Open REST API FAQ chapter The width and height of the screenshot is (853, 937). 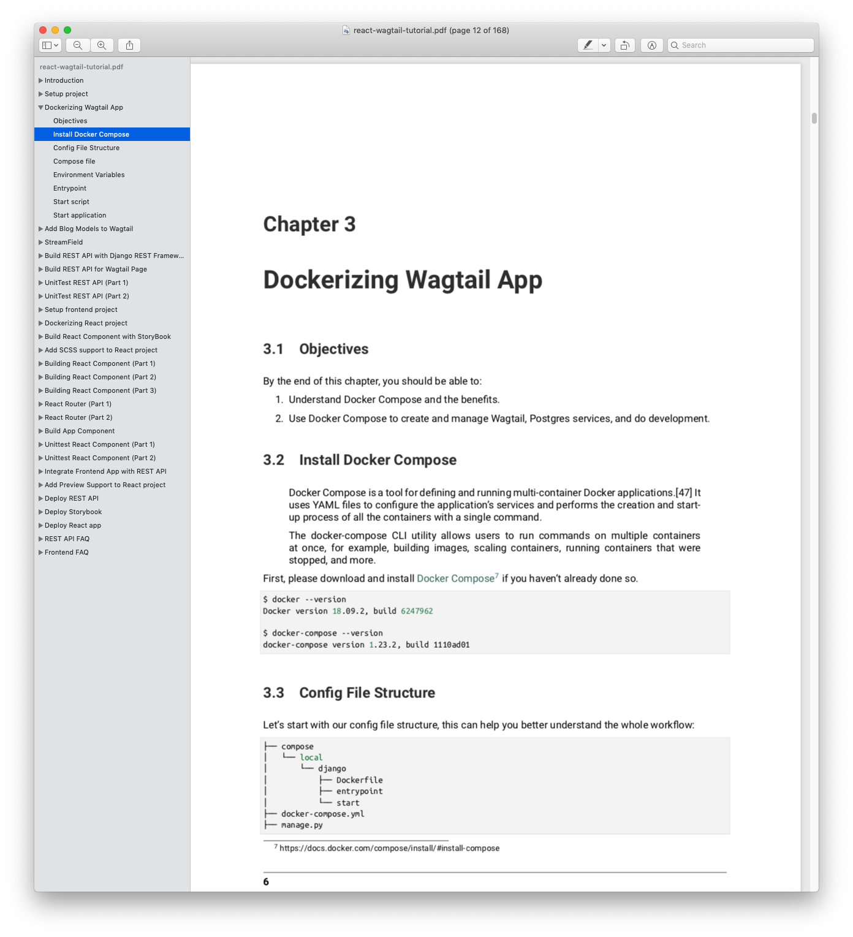(112, 539)
